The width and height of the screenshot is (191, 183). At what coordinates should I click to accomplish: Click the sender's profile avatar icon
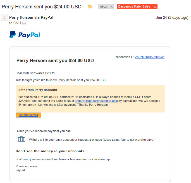pyautogui.click(x=4, y=18)
